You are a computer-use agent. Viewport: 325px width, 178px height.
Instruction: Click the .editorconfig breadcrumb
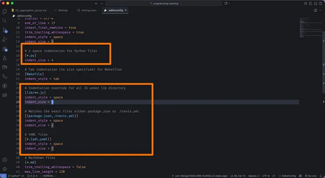[x=22, y=16]
